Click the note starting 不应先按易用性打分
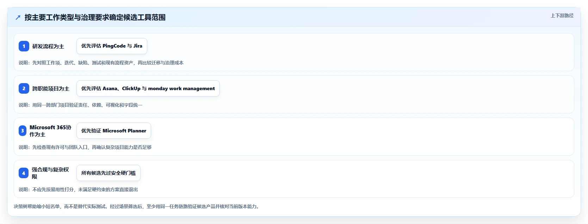Viewport: 588px width, 224px height. click(x=78, y=189)
